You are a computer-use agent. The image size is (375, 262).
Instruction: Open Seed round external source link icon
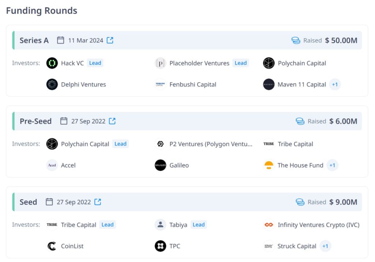click(98, 202)
